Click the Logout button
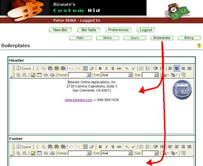 [146, 30]
